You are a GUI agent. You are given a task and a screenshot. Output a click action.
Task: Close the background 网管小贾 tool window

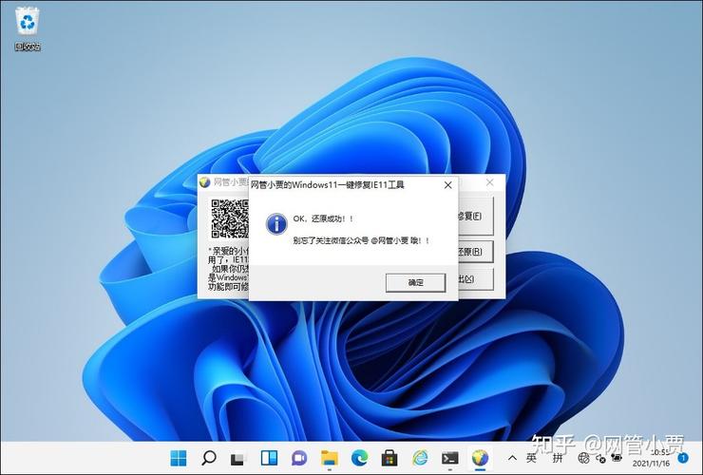click(490, 182)
